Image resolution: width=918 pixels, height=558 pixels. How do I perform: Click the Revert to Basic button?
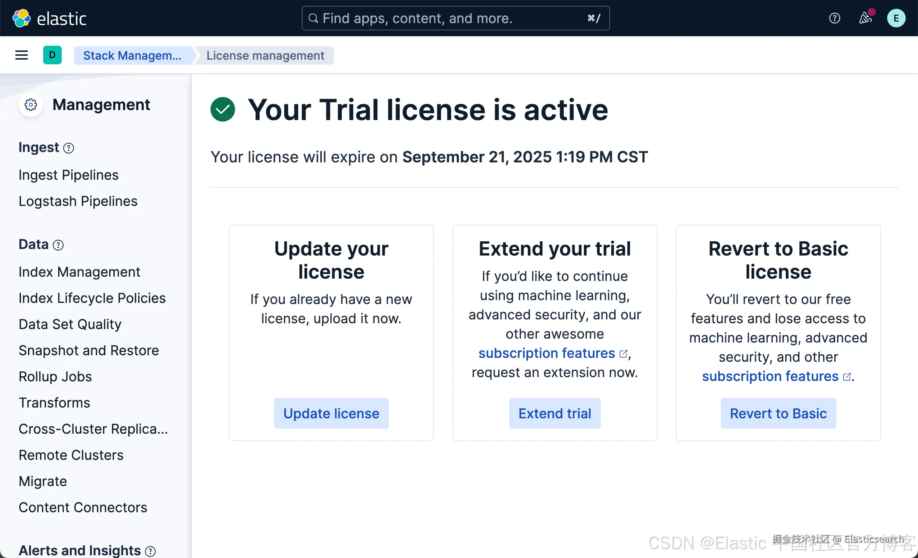778,413
